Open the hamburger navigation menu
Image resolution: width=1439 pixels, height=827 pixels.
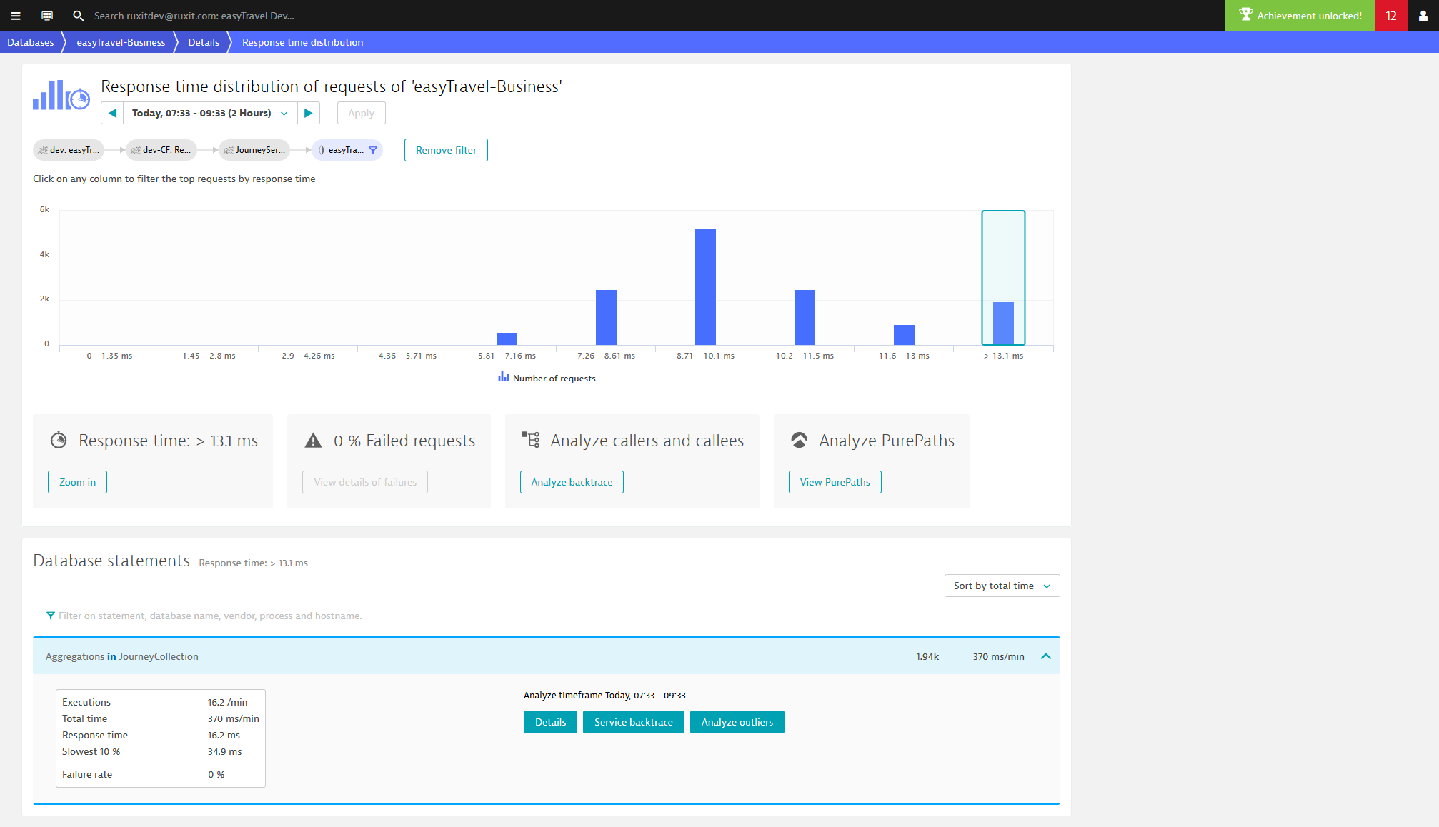[16, 16]
